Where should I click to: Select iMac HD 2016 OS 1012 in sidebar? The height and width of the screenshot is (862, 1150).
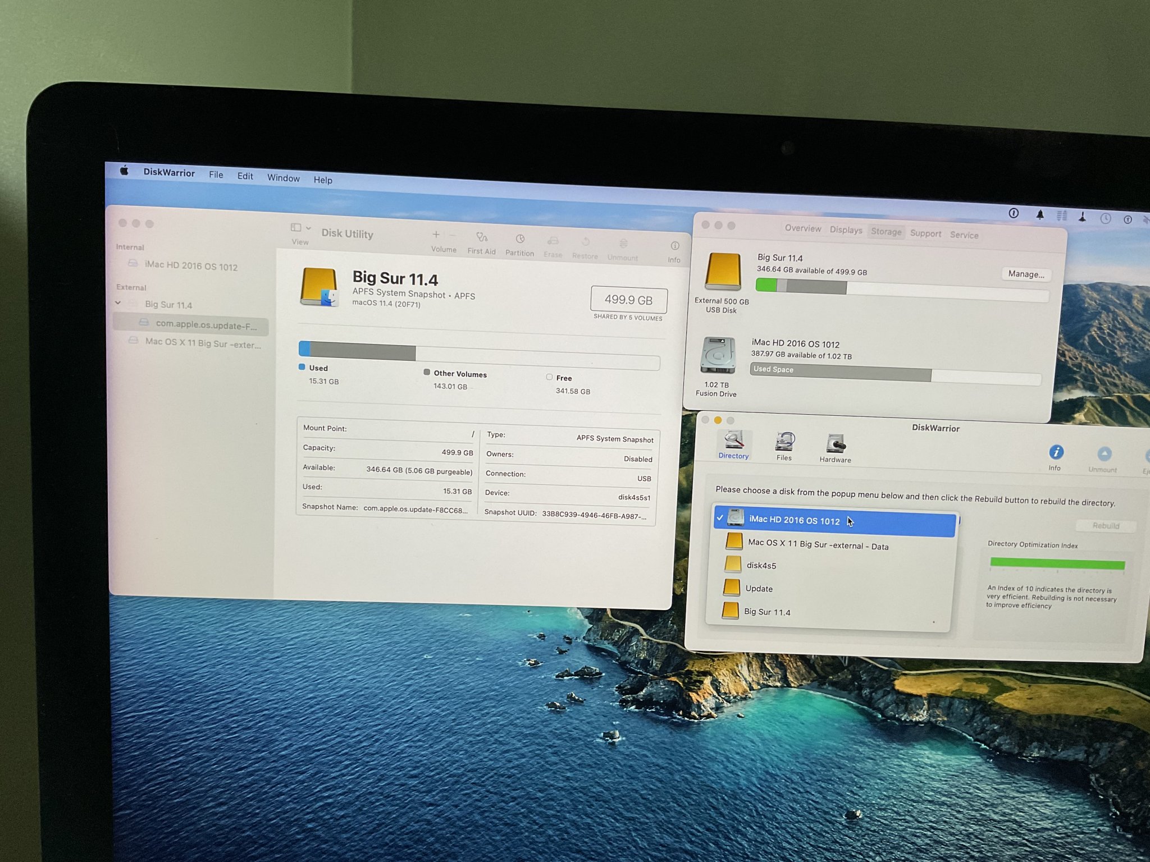pyautogui.click(x=191, y=266)
